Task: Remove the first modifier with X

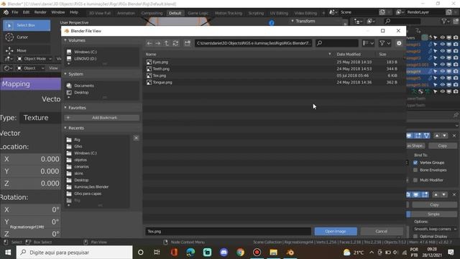Action: (x=454, y=136)
